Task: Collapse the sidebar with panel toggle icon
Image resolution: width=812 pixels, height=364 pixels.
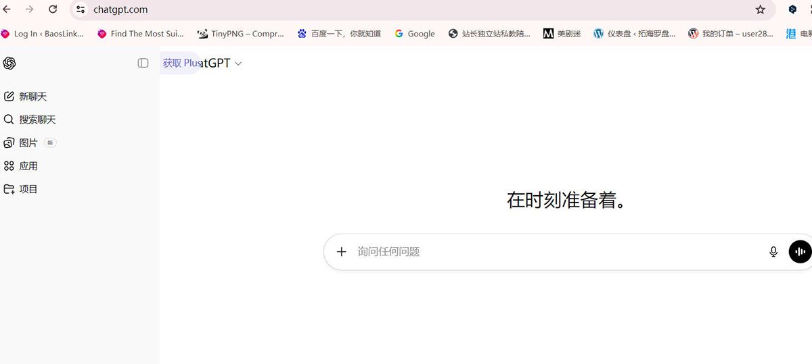Action: (143, 63)
